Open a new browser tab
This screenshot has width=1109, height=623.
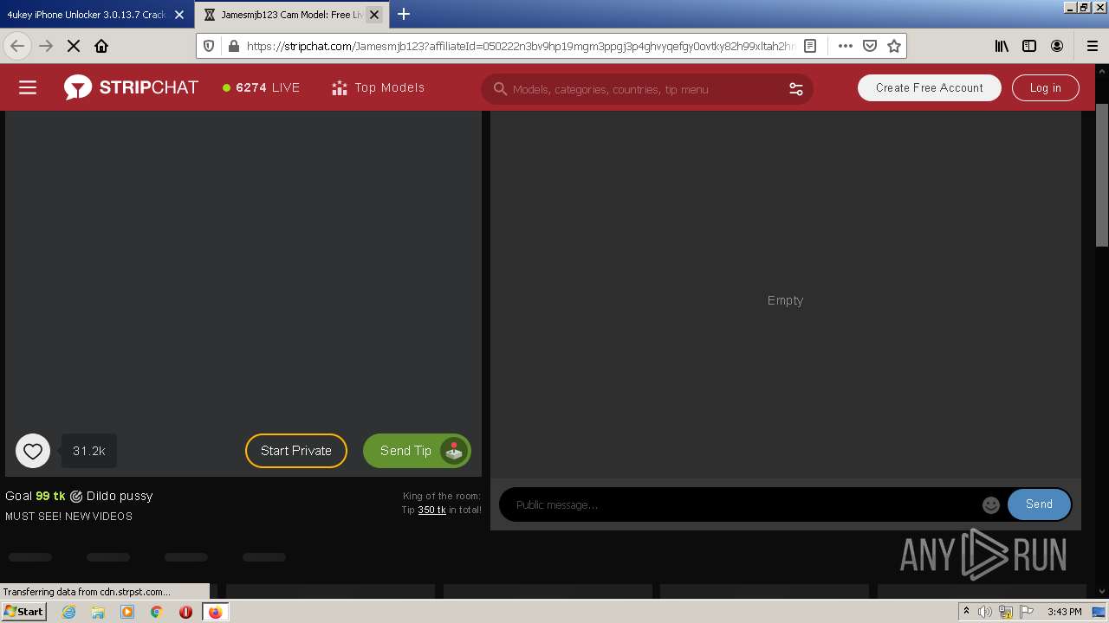point(404,14)
